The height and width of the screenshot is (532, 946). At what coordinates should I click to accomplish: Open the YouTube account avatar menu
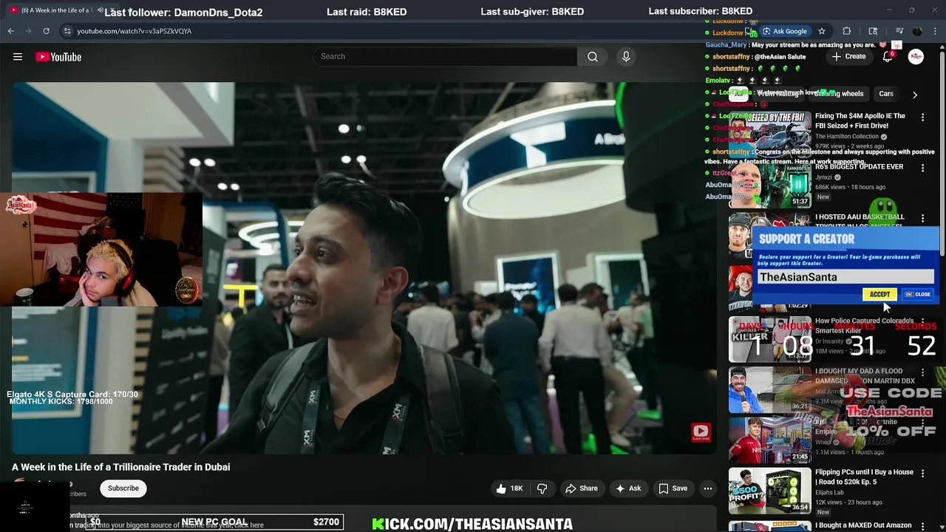pos(916,57)
